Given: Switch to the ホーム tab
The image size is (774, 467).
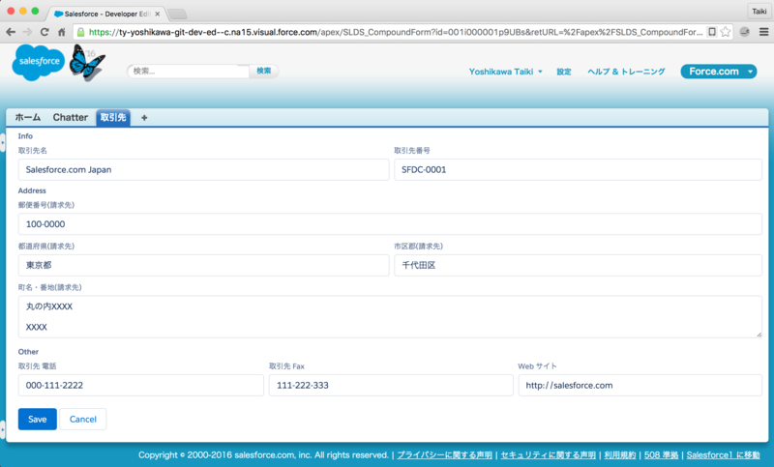Looking at the screenshot, I should [x=28, y=117].
